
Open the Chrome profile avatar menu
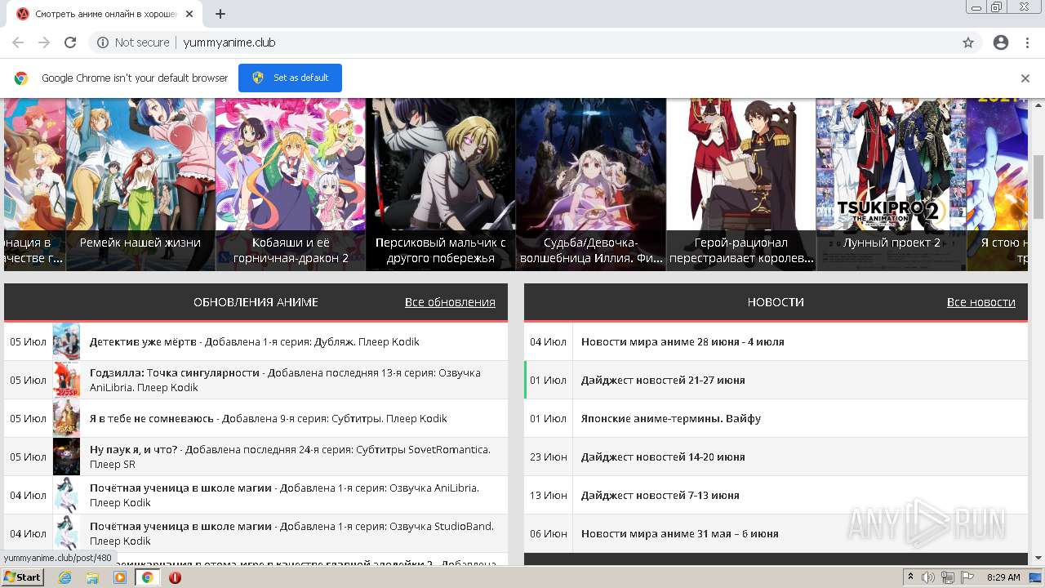(1001, 42)
